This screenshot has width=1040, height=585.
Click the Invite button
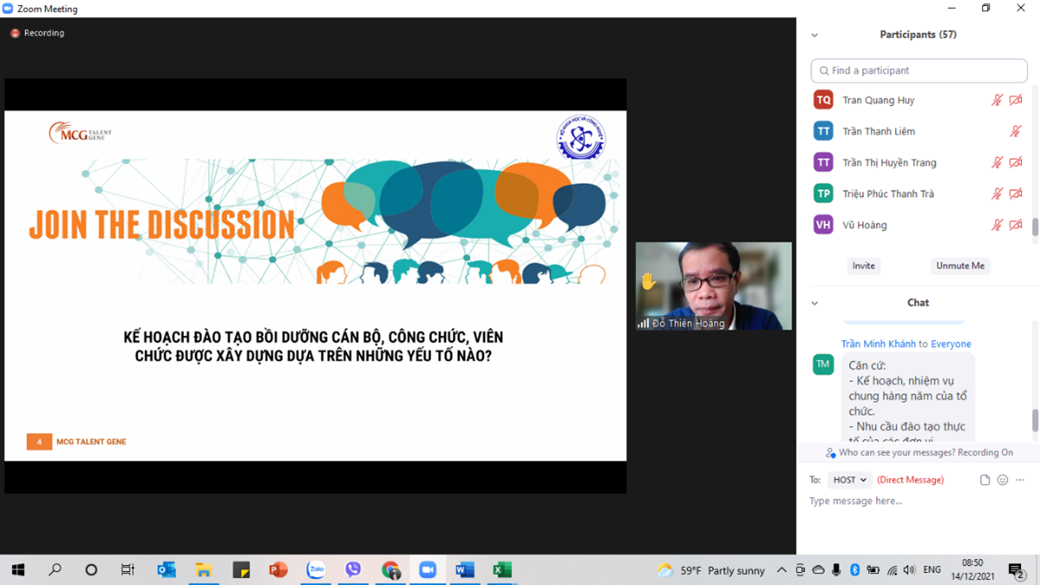pyautogui.click(x=864, y=266)
